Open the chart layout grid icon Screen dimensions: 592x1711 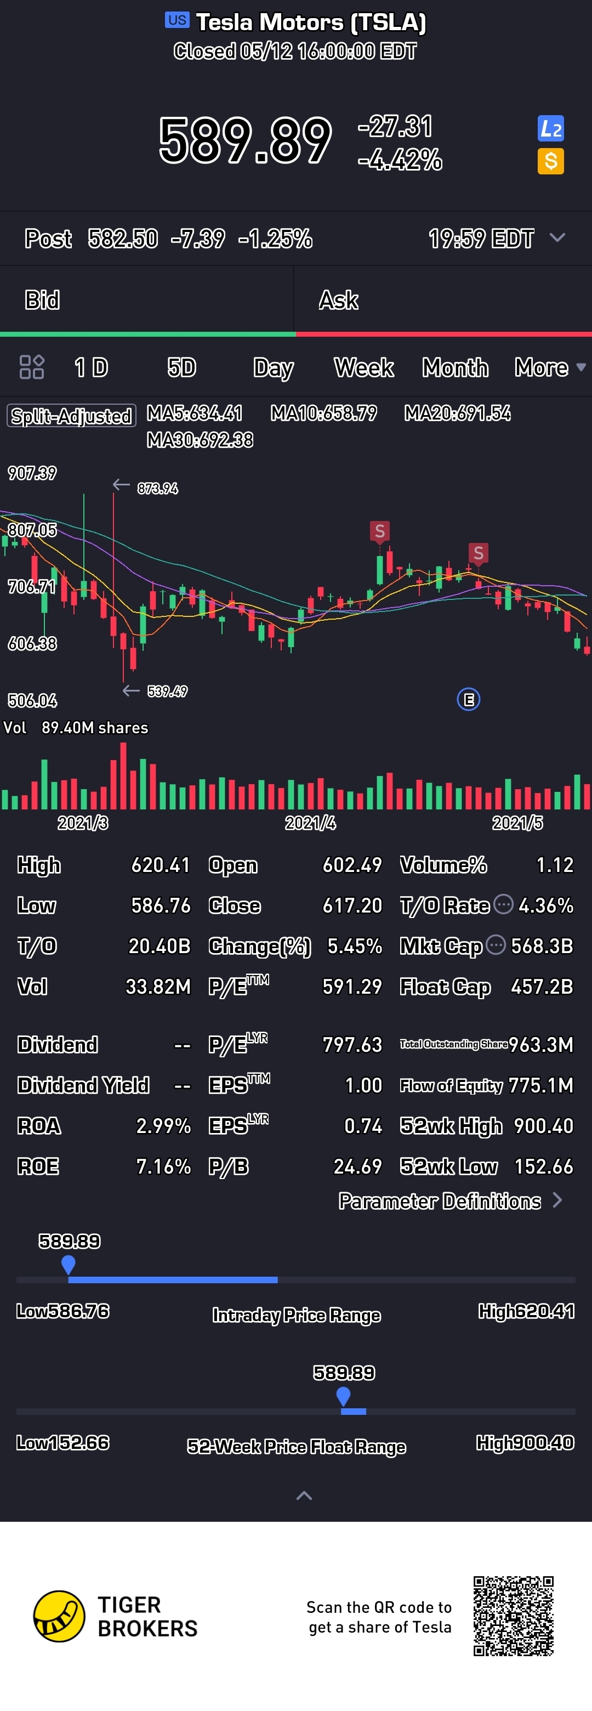pos(31,367)
